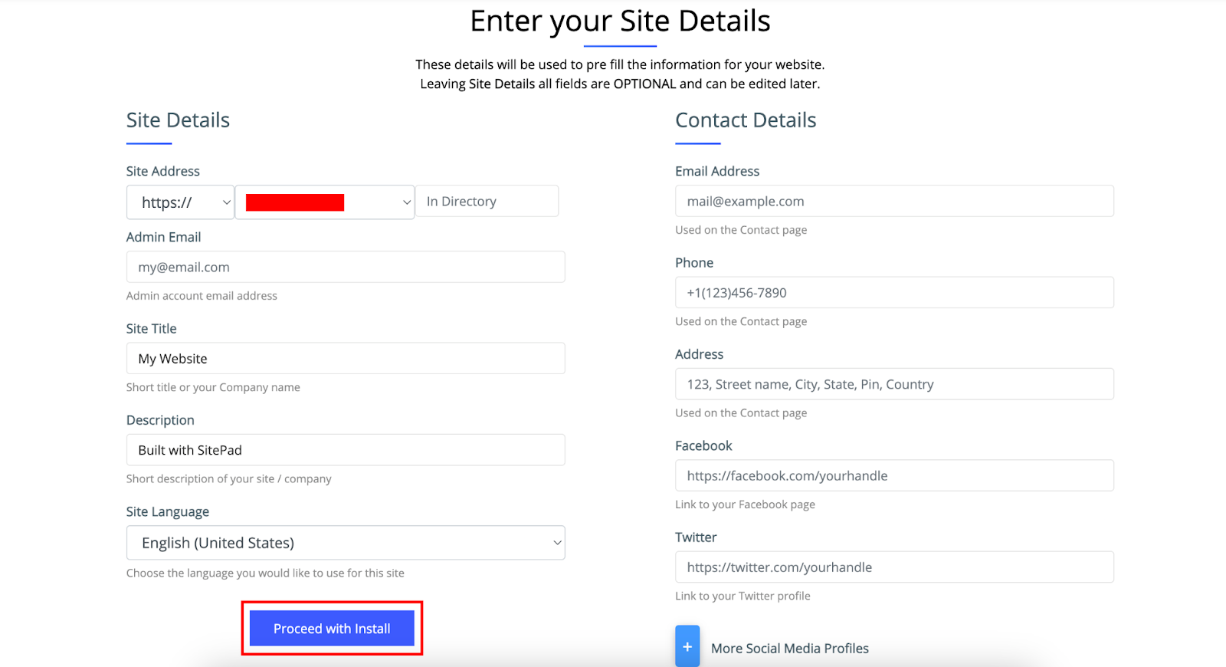Focus the Admin Email field
Screen dimensions: 1226x667
tap(346, 268)
